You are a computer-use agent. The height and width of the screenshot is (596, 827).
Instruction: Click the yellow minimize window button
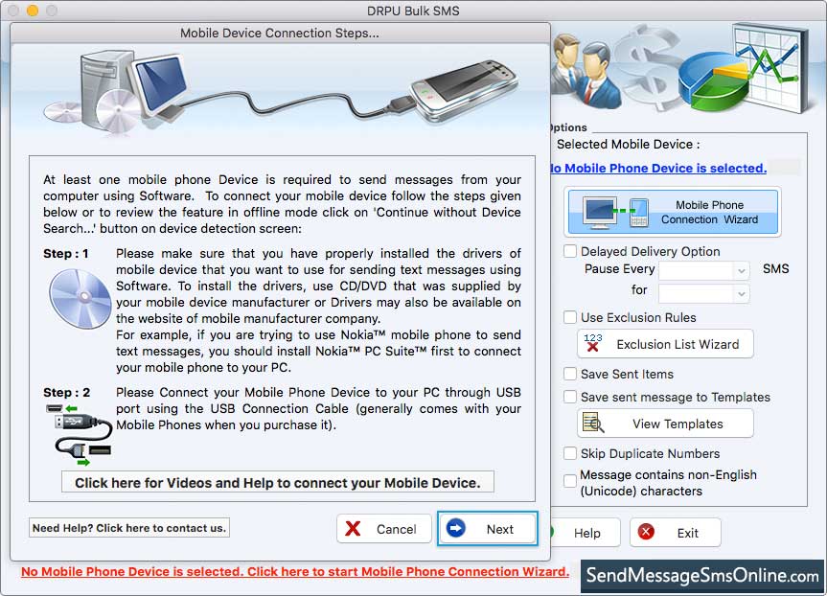tap(33, 10)
